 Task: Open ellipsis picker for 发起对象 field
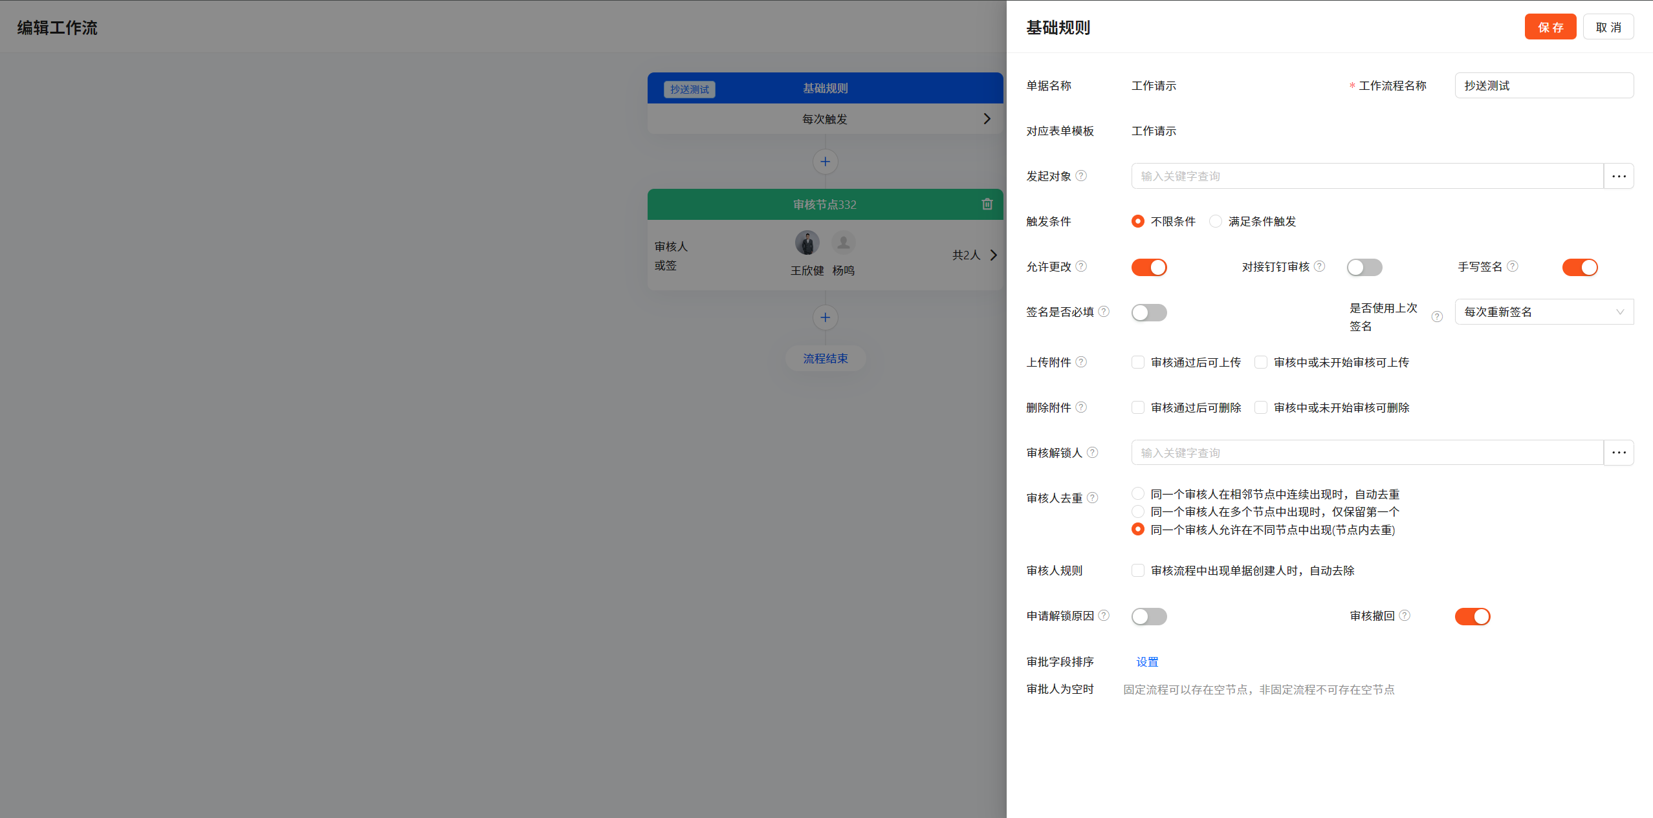(1619, 176)
